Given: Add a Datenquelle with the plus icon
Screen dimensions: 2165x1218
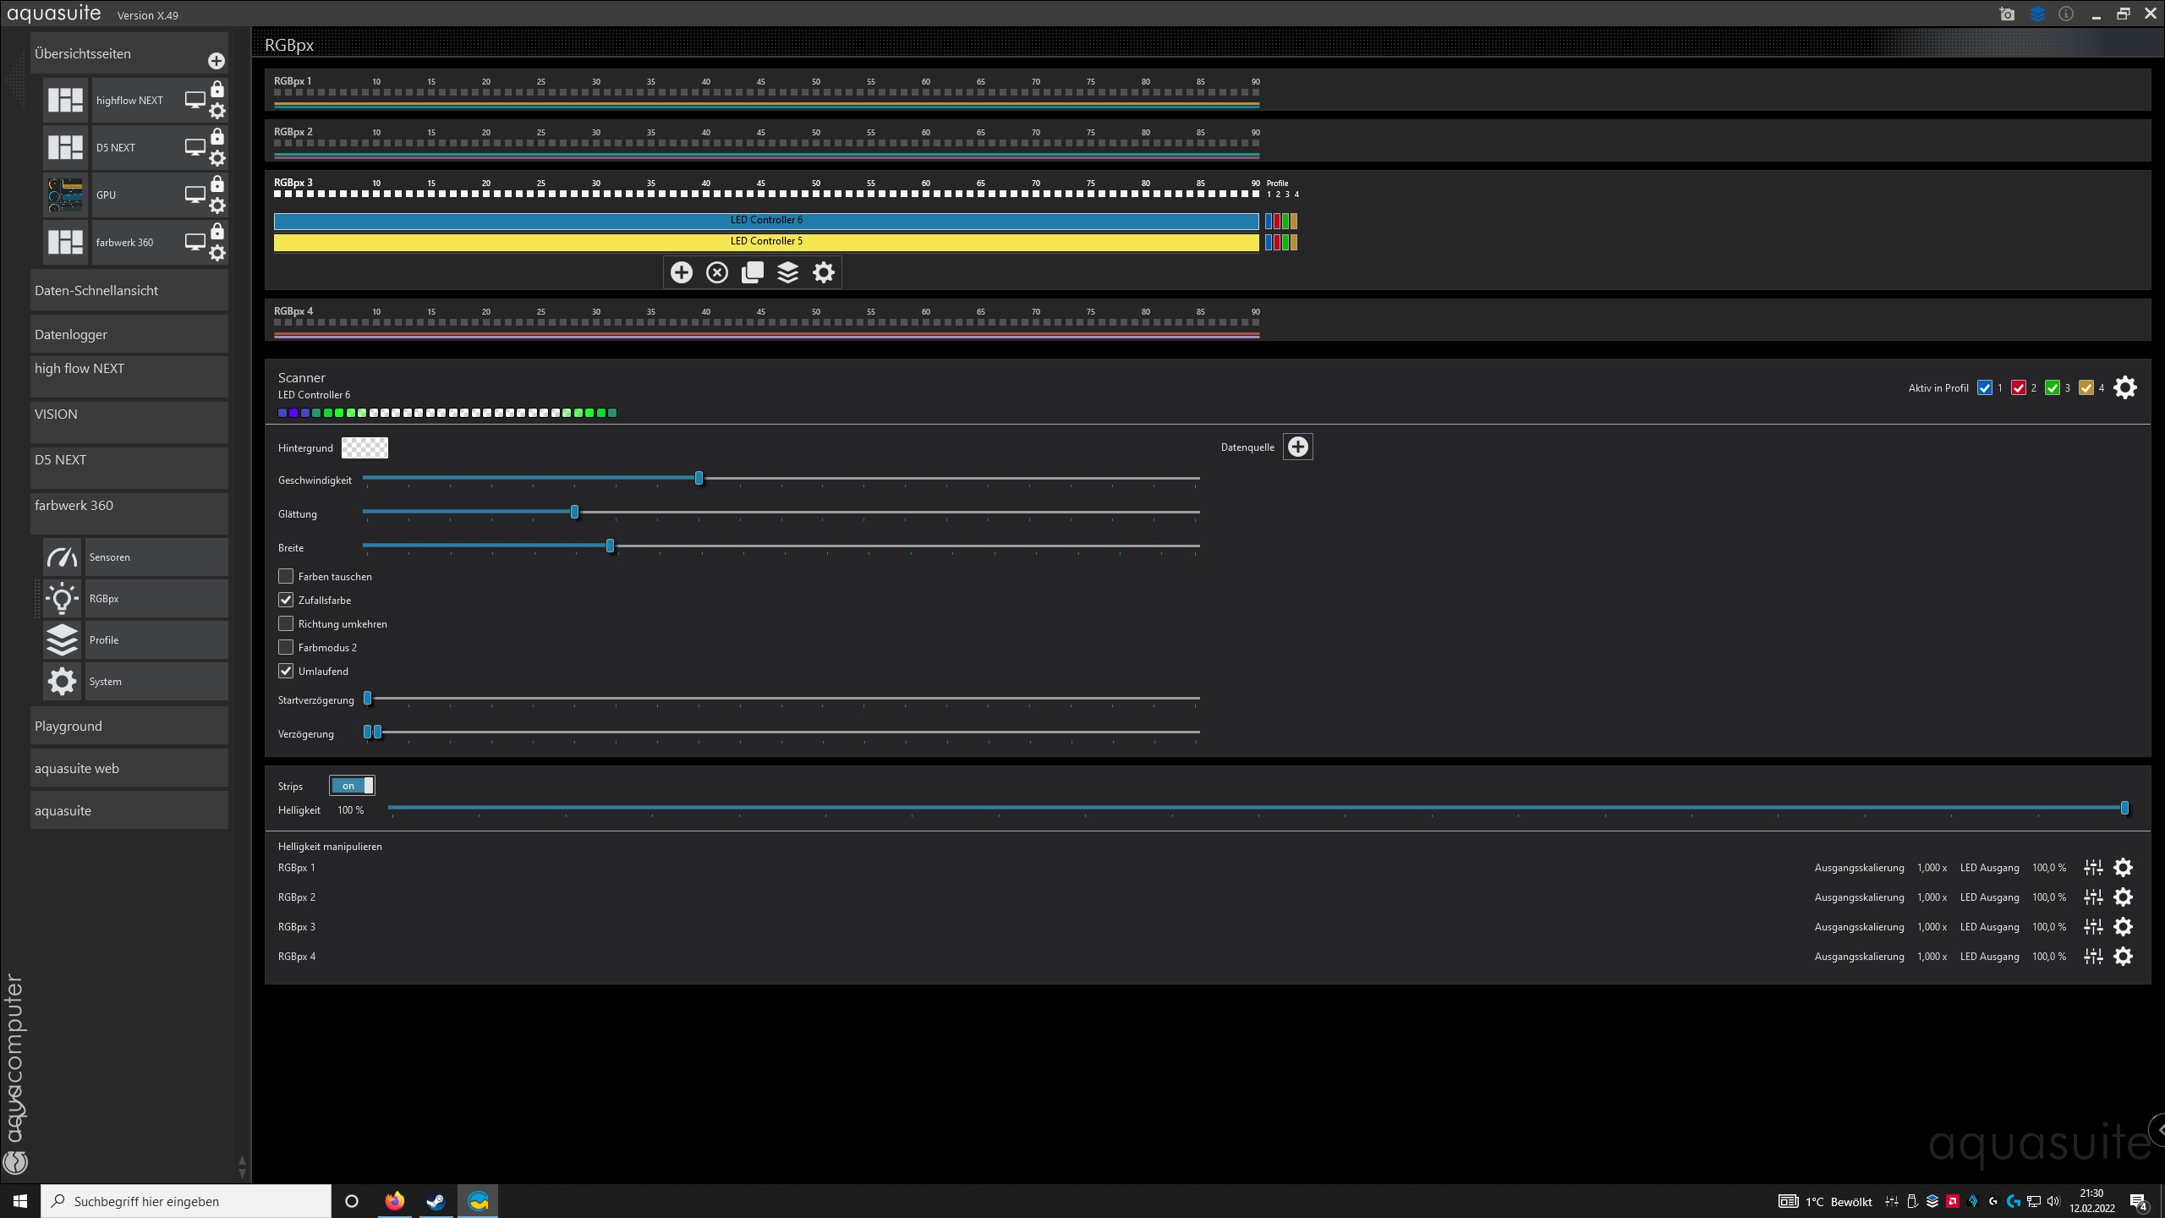Looking at the screenshot, I should [1297, 447].
